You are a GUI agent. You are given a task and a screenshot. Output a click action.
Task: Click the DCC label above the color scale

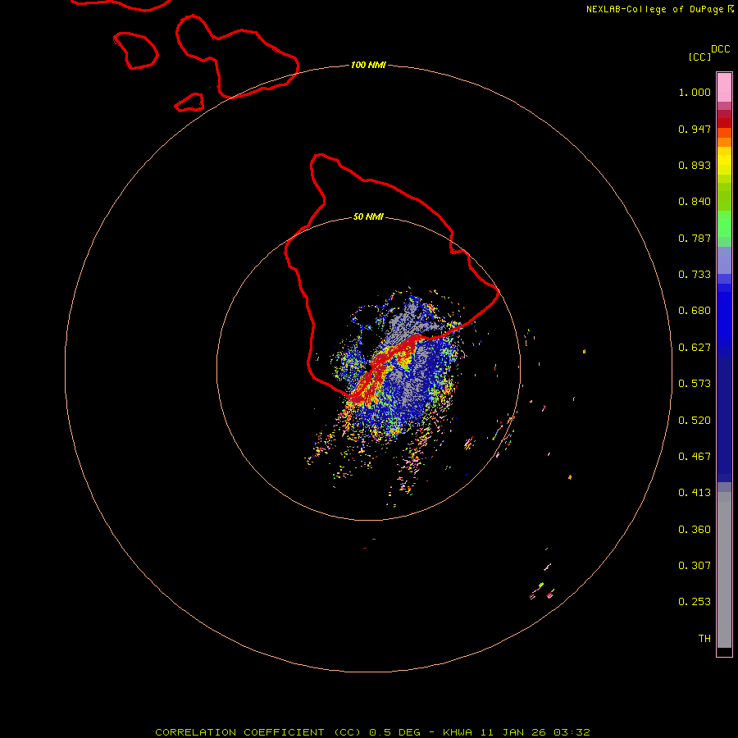coord(720,49)
